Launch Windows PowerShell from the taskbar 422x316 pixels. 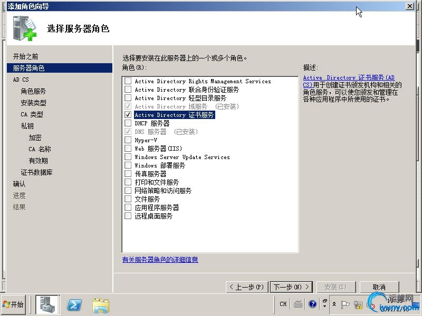coord(74,305)
